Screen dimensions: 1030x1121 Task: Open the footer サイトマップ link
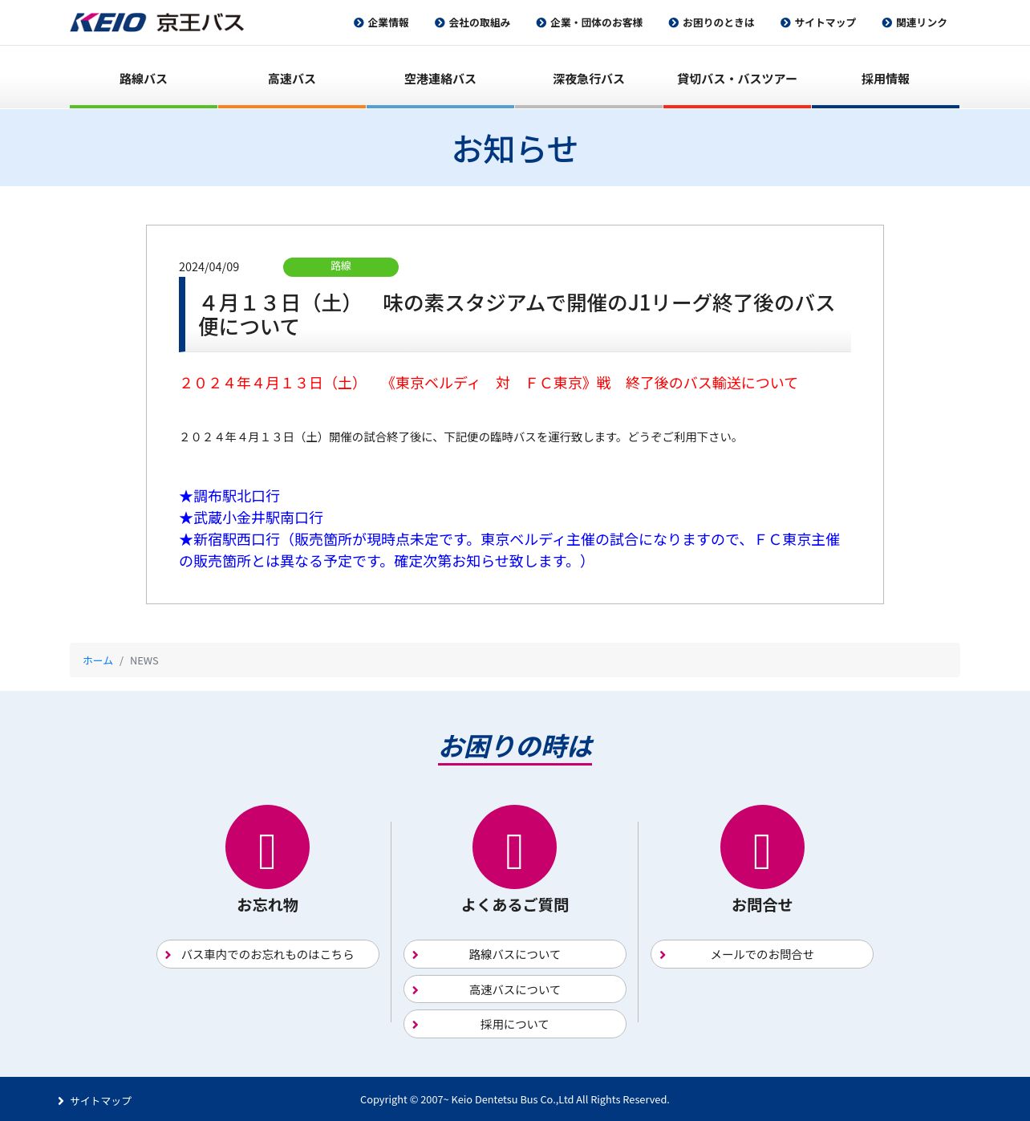[100, 1101]
